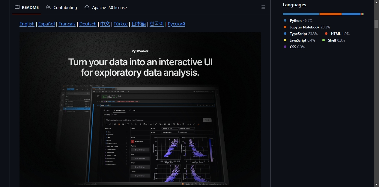Open the Contributing tab

[61, 7]
